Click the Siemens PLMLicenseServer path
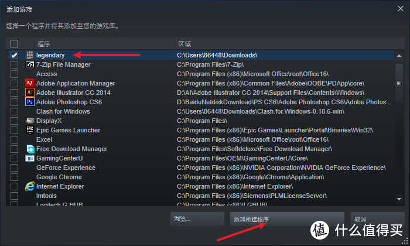Viewport: 410px width, 246px height. coord(252,196)
